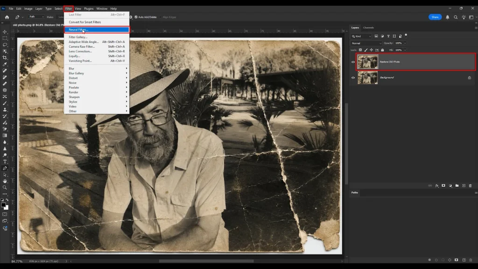The image size is (478, 269).
Task: Select the Lasso tool
Action: coord(5,44)
